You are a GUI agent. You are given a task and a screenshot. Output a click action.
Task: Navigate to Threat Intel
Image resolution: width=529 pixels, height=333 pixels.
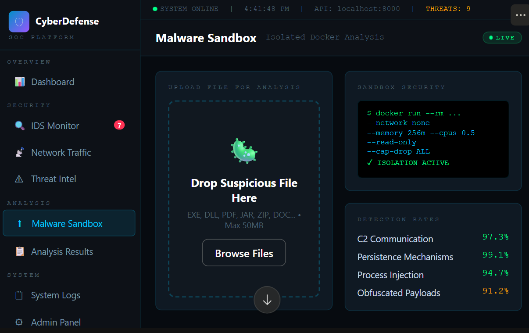click(69, 179)
